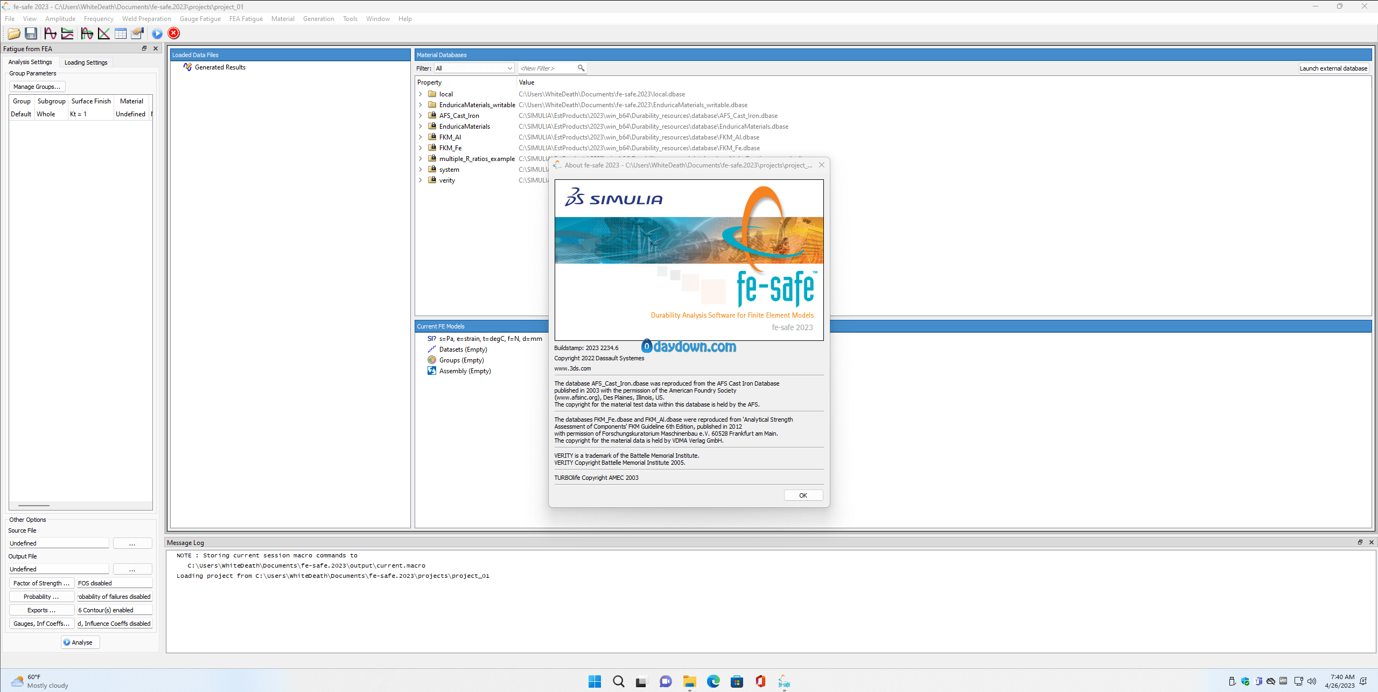Click Manage Groups button
This screenshot has height=692, width=1378.
point(37,87)
